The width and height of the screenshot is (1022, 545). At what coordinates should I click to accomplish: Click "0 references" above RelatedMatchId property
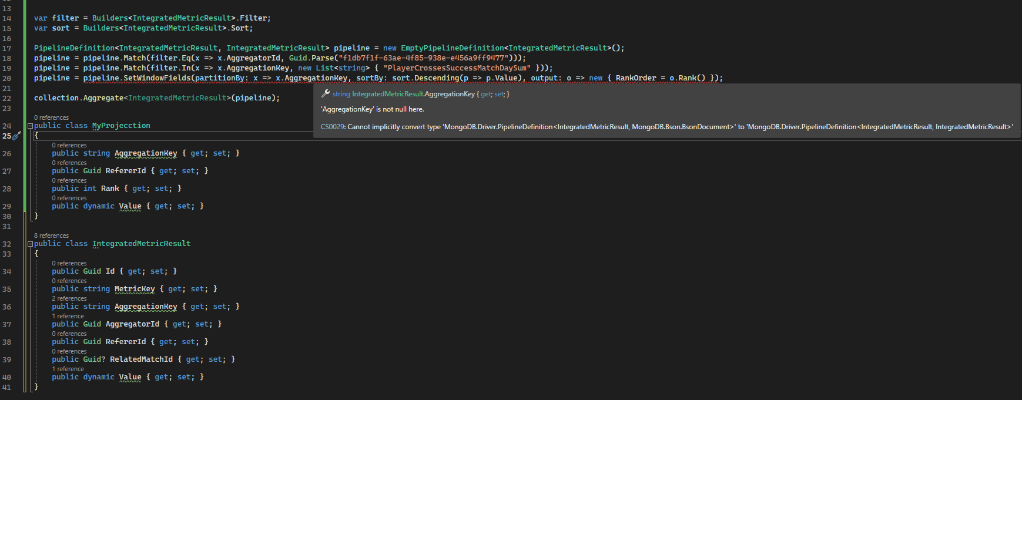(69, 351)
